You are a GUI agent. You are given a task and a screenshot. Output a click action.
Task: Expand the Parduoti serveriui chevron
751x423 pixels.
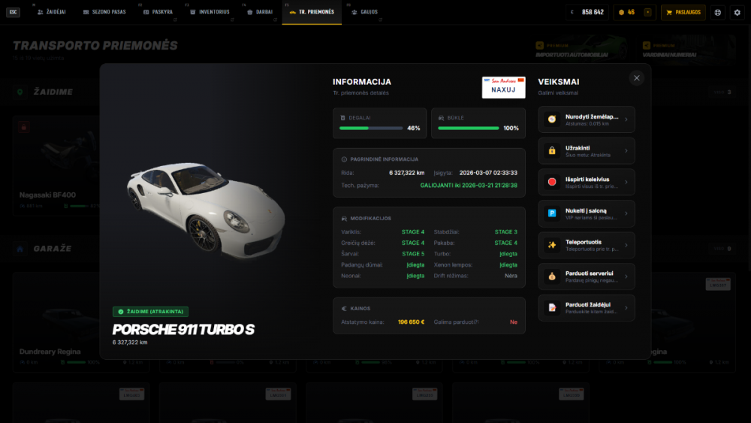(x=626, y=276)
